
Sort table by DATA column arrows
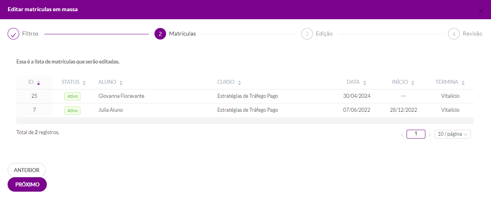(x=365, y=83)
